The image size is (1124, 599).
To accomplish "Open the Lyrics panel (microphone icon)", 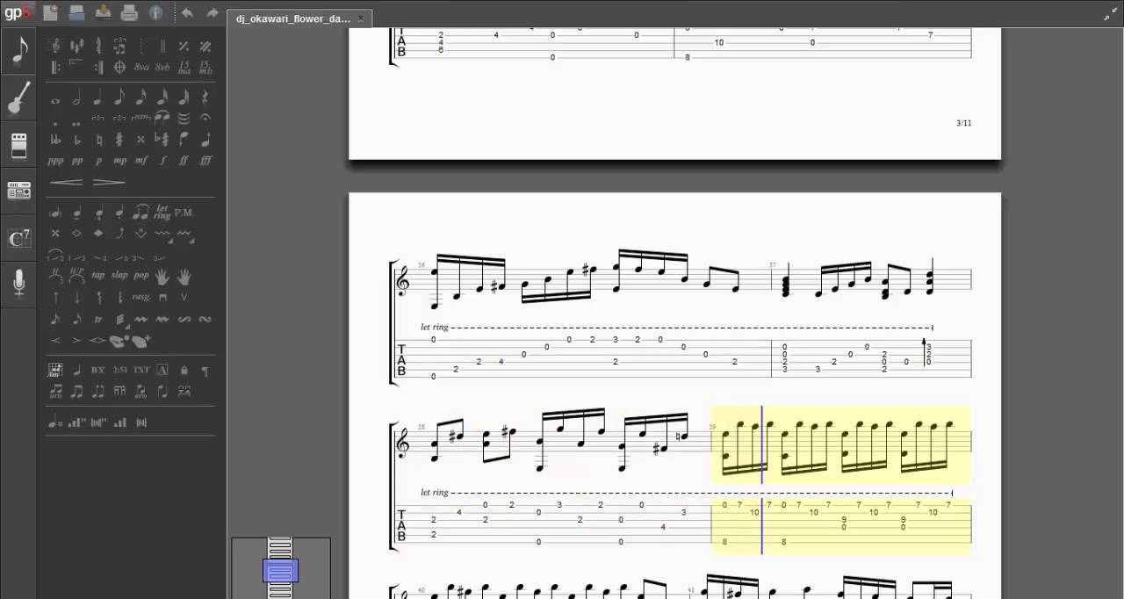I will point(18,283).
